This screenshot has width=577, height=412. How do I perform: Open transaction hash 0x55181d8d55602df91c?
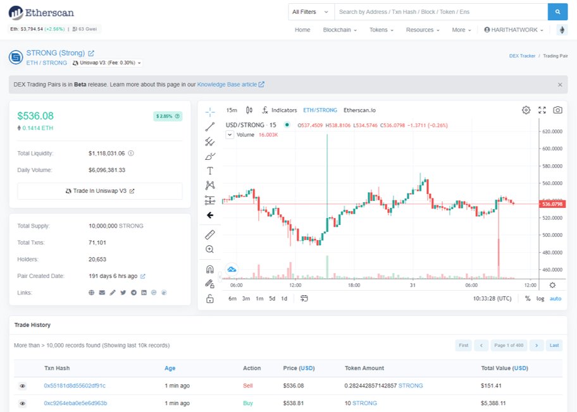point(75,386)
